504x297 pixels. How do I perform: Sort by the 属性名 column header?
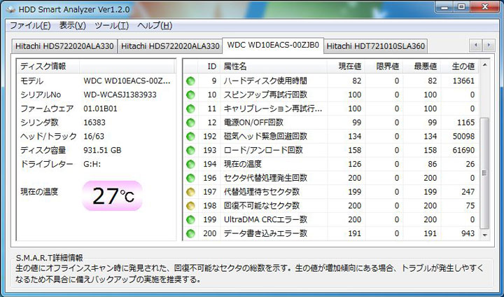tap(274, 67)
